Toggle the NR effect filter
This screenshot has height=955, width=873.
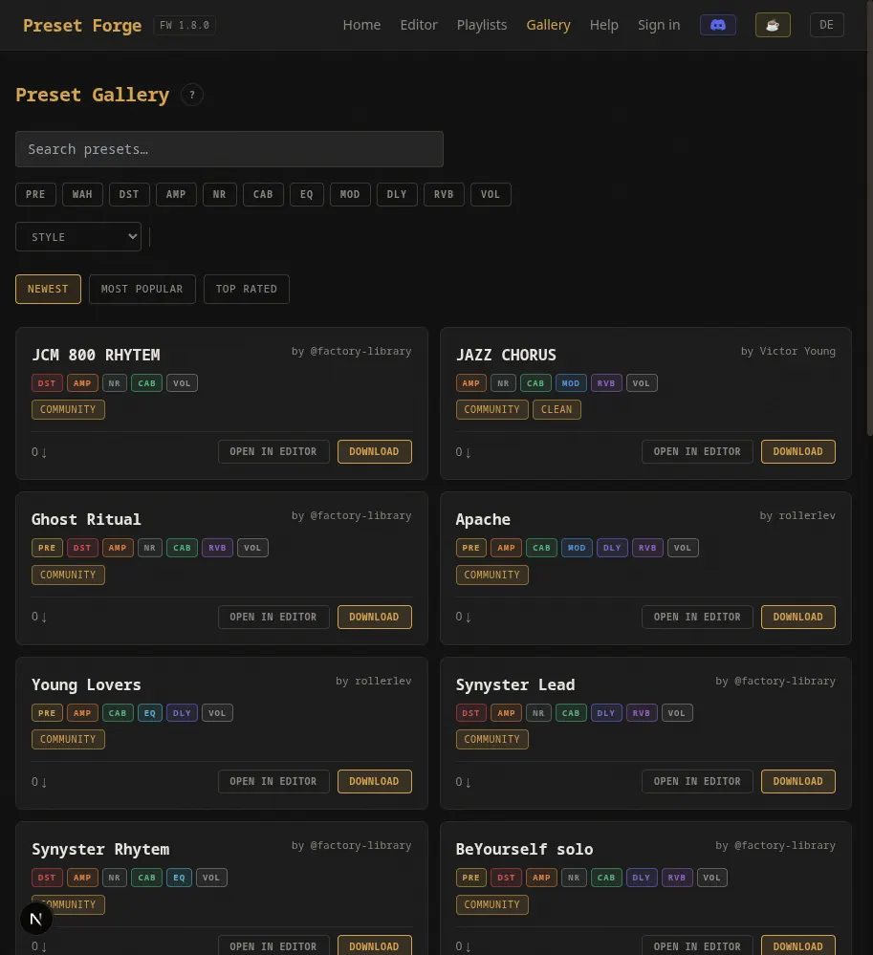(219, 194)
